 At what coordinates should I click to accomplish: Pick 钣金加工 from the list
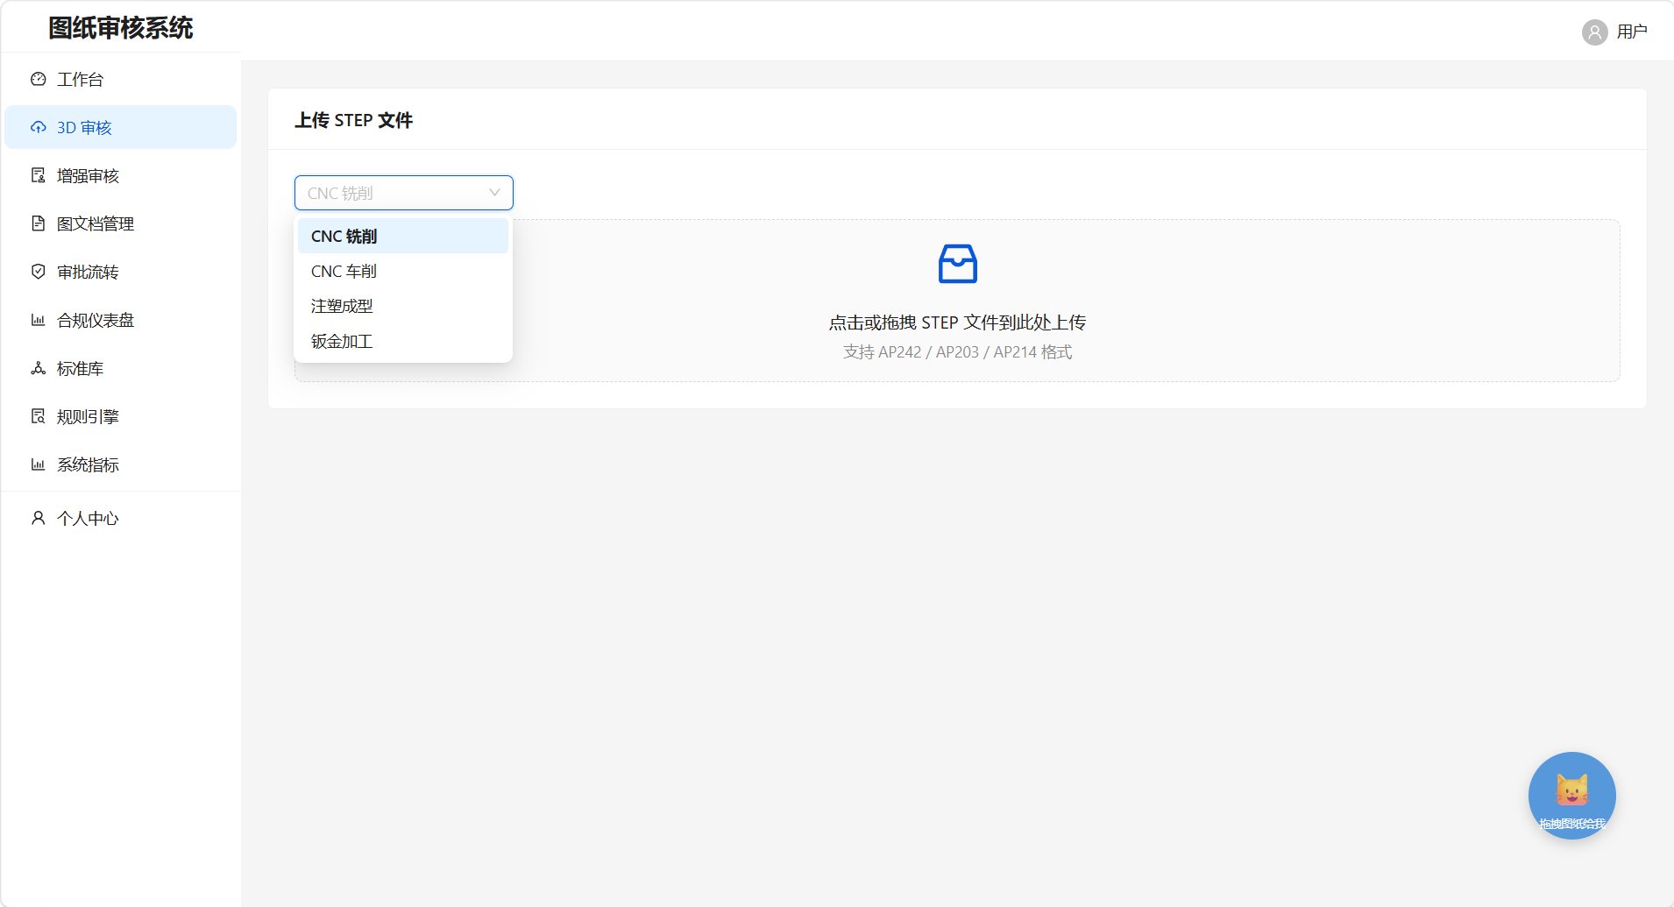tap(403, 341)
